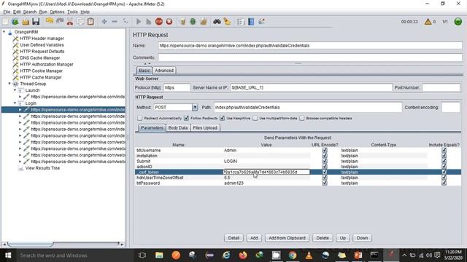Toggle Use KeepAlive checkbox
The image size is (467, 262).
coord(222,118)
